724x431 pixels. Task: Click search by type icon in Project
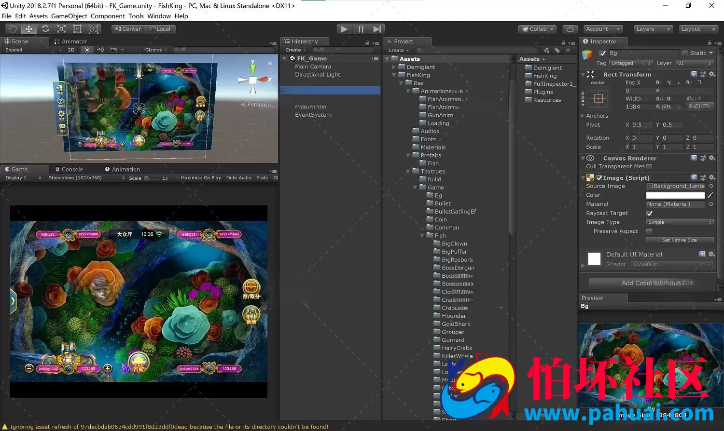click(546, 50)
